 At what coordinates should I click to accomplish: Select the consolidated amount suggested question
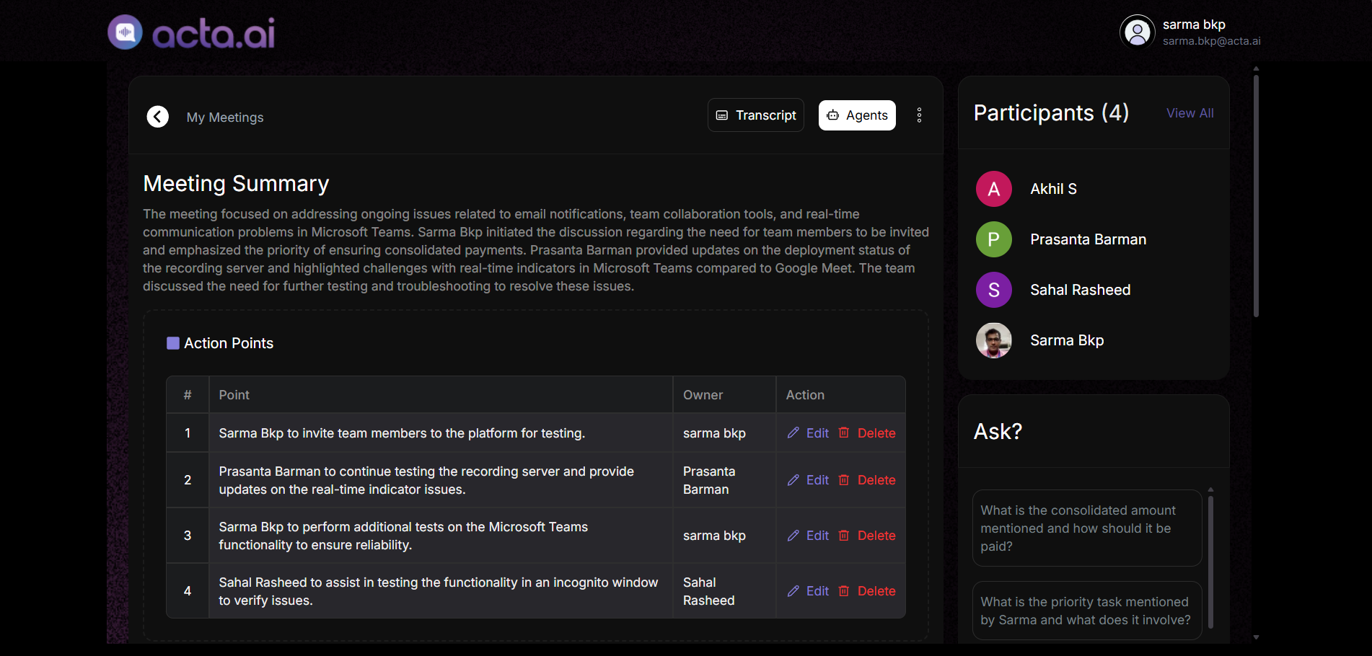1086,528
